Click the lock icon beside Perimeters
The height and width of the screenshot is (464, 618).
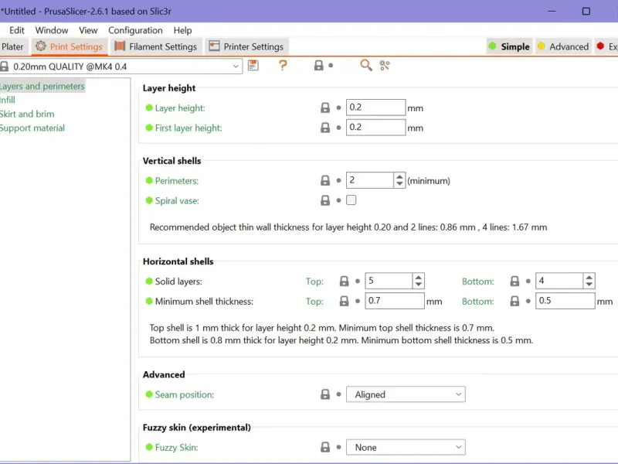(324, 181)
